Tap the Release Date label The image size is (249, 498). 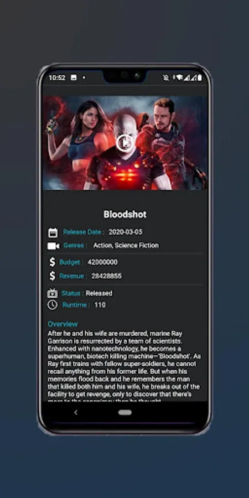point(84,232)
